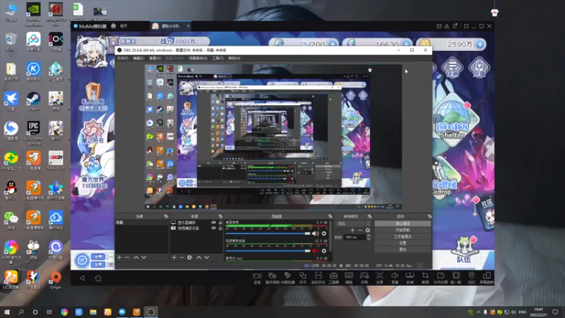
Task: Move scene up with the Scenes up arrow
Action: (136, 257)
